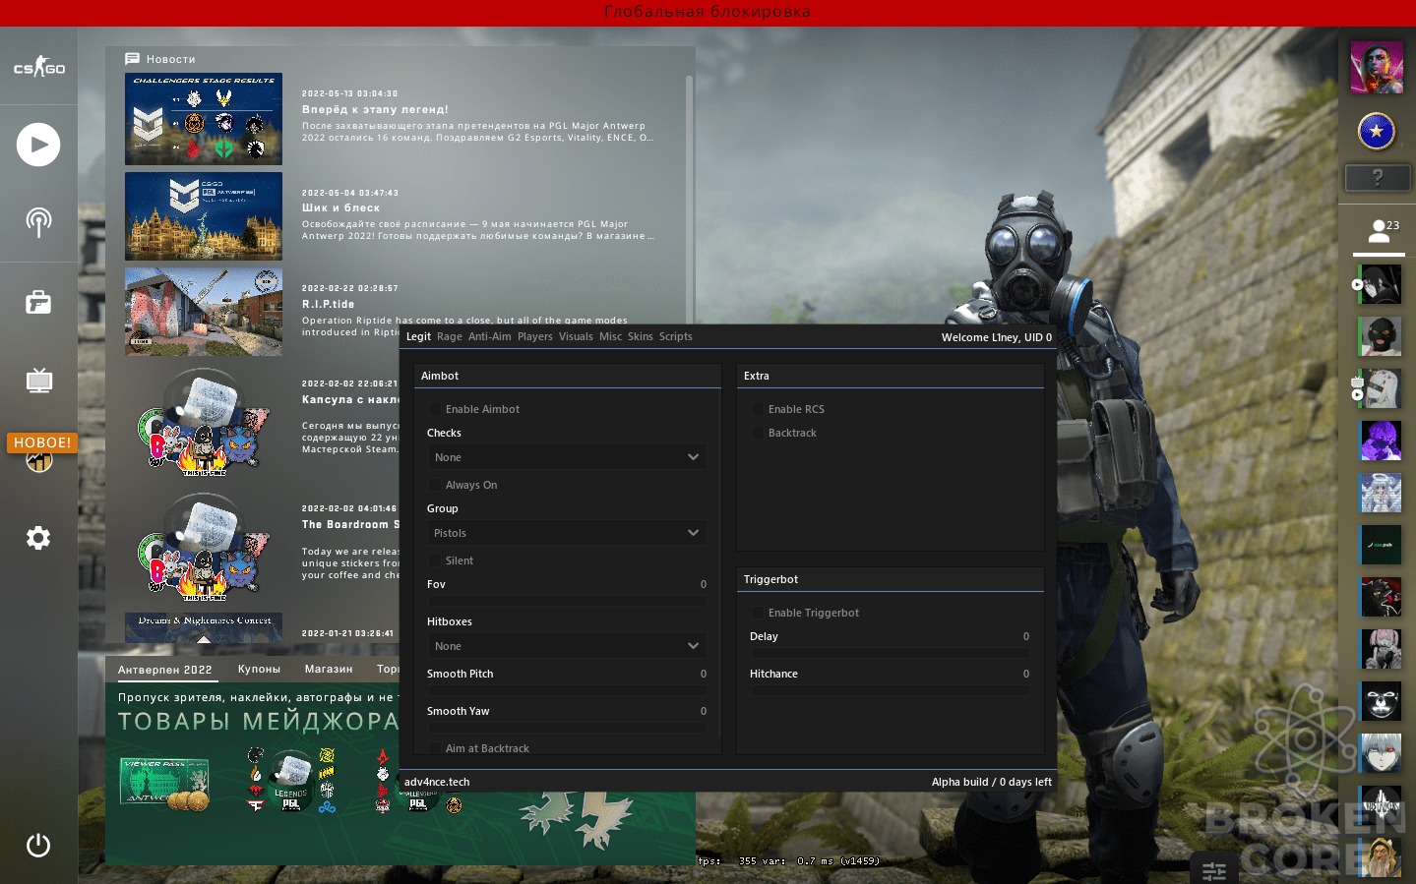Enable the Aimbot checkbox
Image resolution: width=1416 pixels, height=884 pixels.
435,409
